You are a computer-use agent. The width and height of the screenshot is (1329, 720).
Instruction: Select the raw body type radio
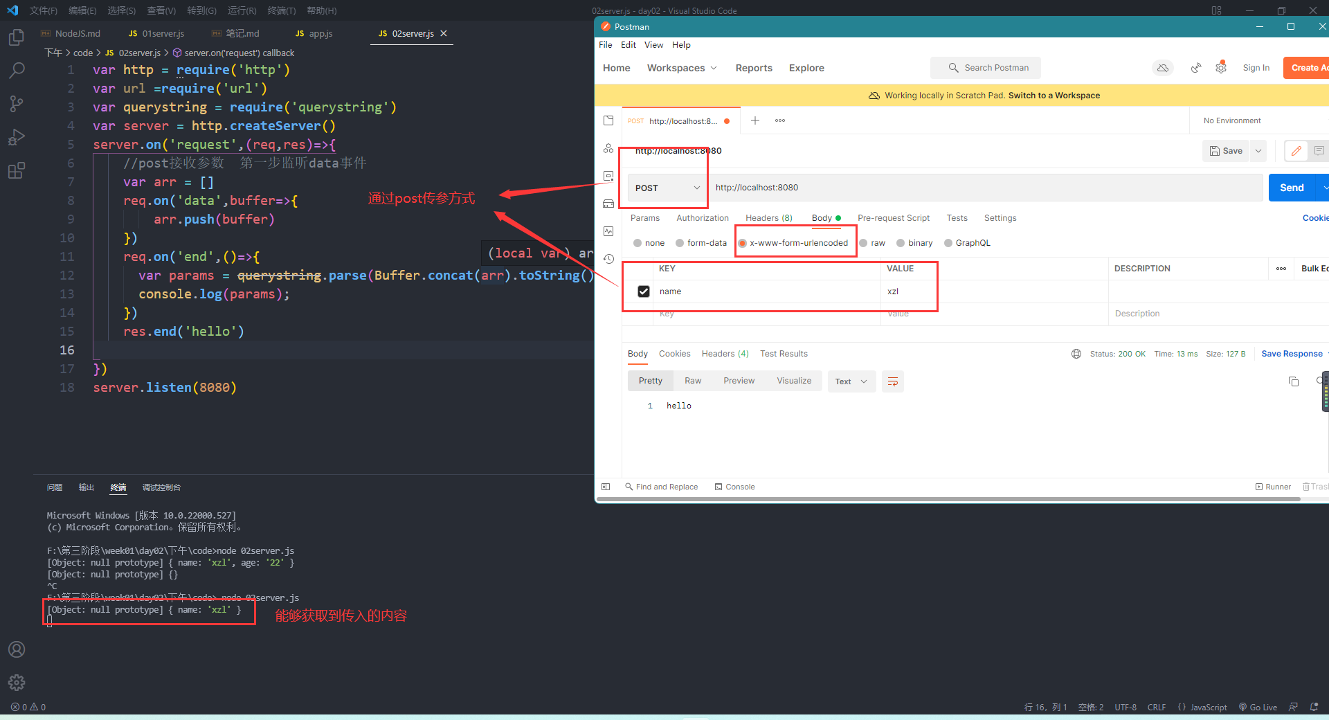click(863, 243)
